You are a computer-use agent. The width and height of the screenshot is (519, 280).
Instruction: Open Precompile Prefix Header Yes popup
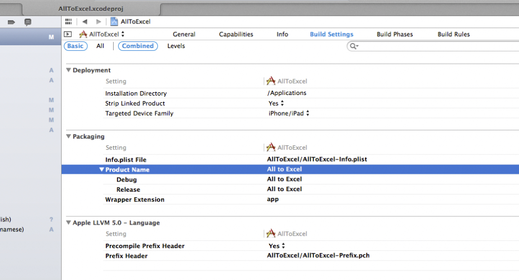[277, 245]
